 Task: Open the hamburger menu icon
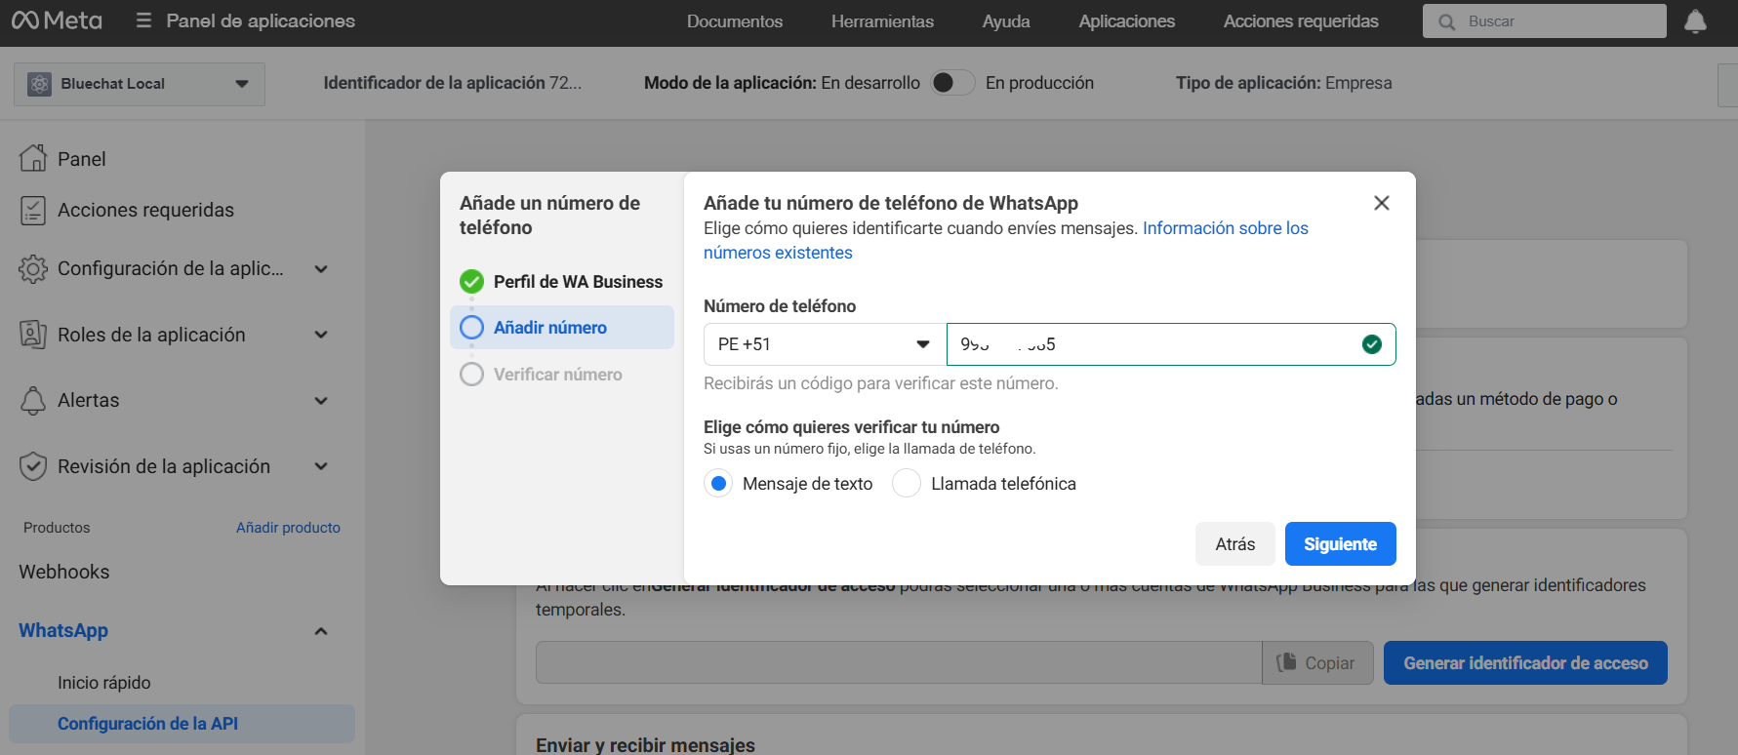click(x=143, y=20)
